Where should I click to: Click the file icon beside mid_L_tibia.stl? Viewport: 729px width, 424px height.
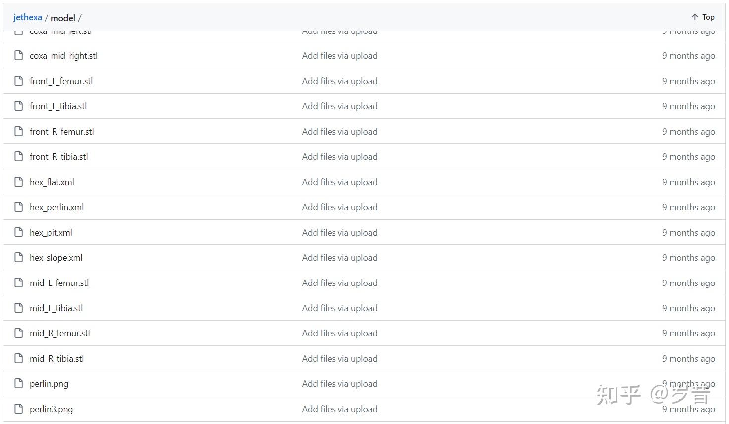point(19,308)
